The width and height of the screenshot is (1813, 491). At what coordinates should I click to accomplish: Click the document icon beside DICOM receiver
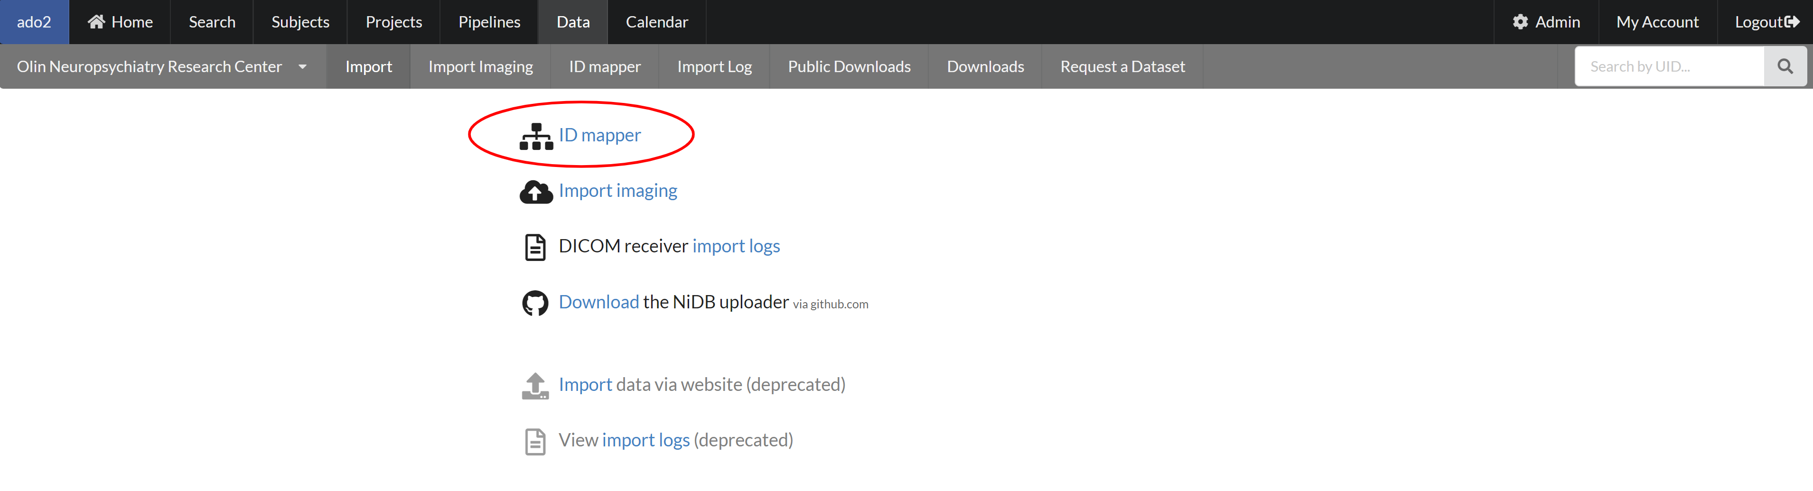point(536,246)
